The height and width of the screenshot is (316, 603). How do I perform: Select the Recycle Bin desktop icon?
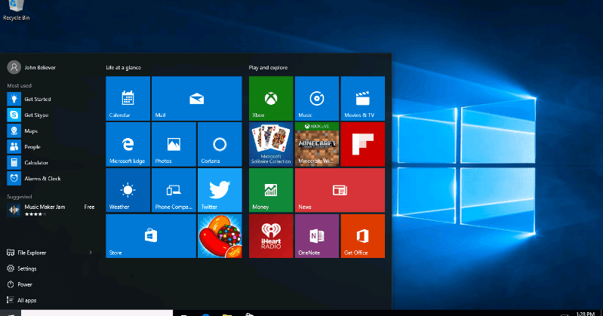[16, 11]
